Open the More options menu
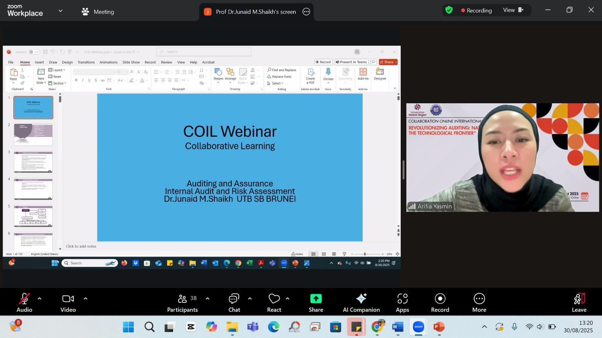Screen dimensions: 602x338 [479, 303]
